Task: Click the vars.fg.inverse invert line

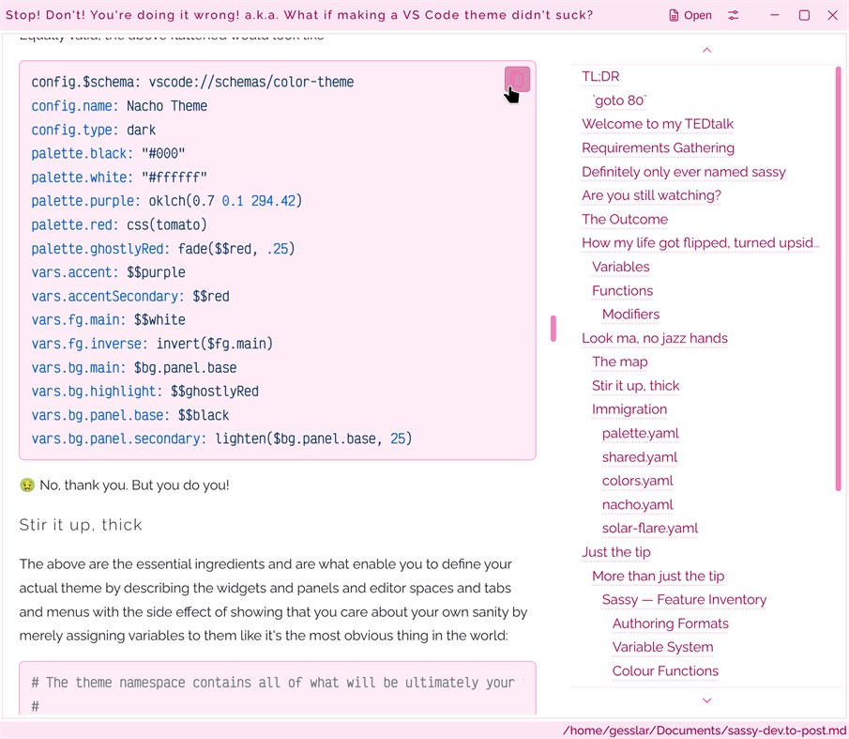Action: click(x=152, y=344)
